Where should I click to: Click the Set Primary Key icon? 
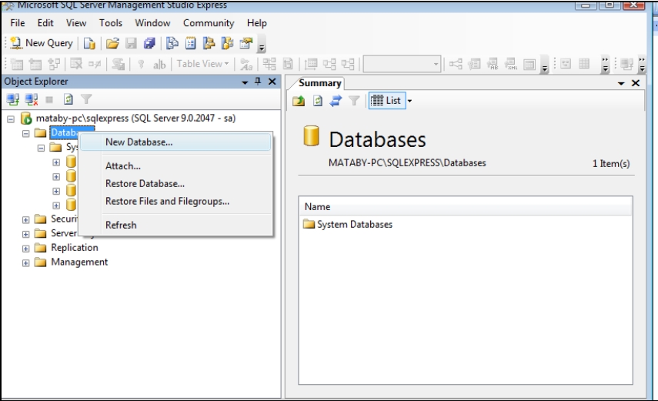tap(141, 64)
